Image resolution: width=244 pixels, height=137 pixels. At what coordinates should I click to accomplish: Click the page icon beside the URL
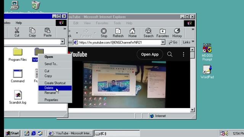pos(76,42)
